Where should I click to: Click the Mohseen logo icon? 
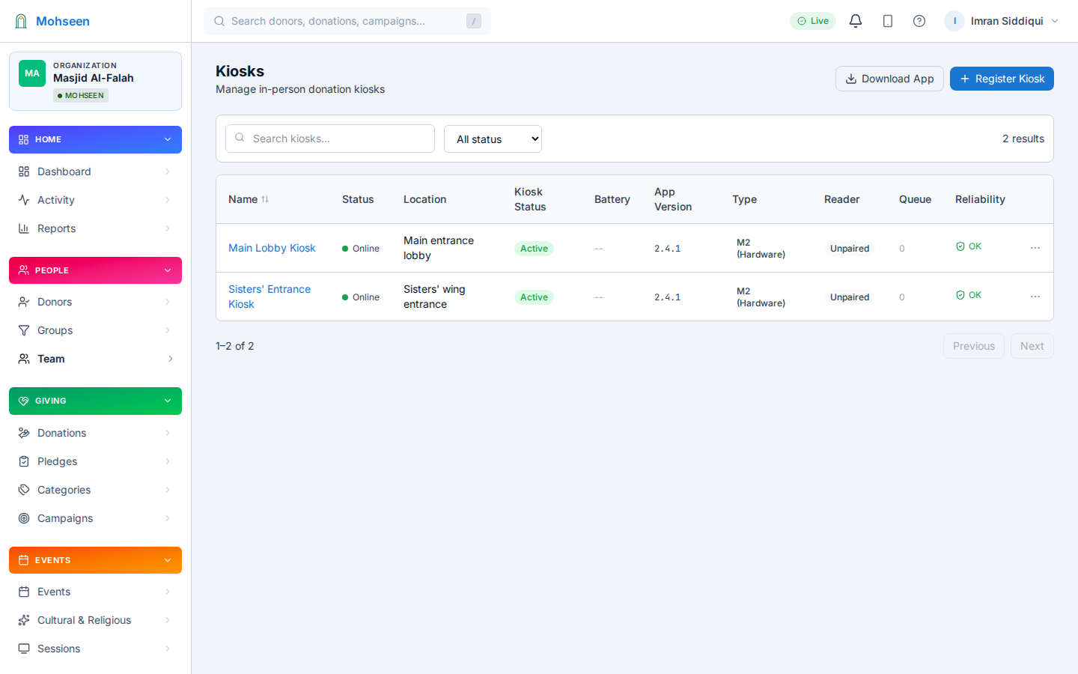click(21, 21)
